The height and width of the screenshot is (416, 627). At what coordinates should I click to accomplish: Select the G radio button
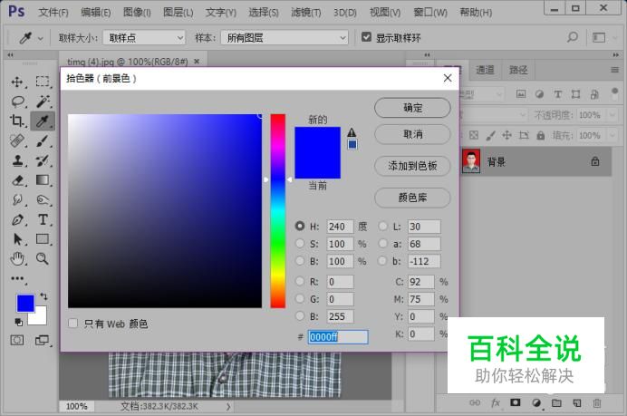(x=300, y=299)
